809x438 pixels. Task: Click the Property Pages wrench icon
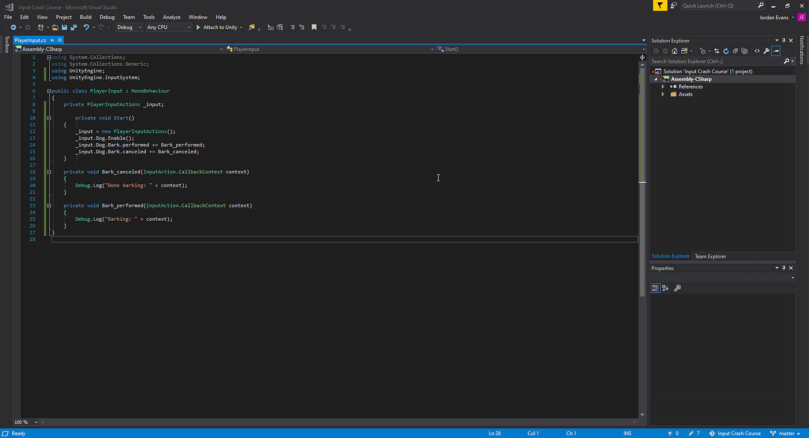click(x=678, y=288)
